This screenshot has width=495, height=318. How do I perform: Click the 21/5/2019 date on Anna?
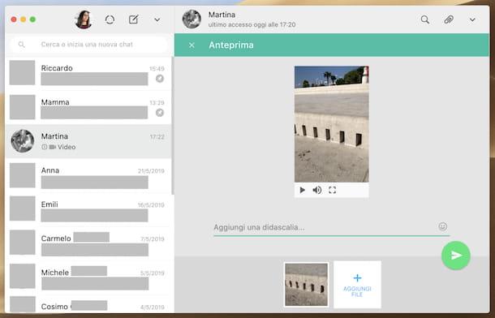pos(151,171)
